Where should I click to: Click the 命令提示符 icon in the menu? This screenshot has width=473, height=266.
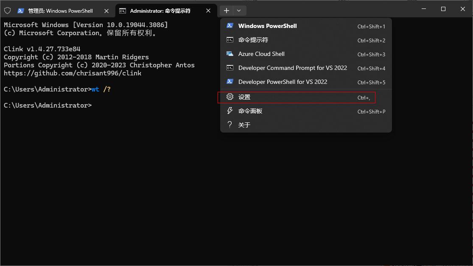click(230, 39)
